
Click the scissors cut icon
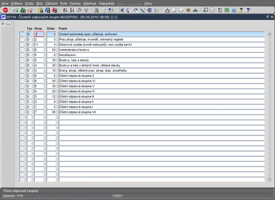click(121, 10)
